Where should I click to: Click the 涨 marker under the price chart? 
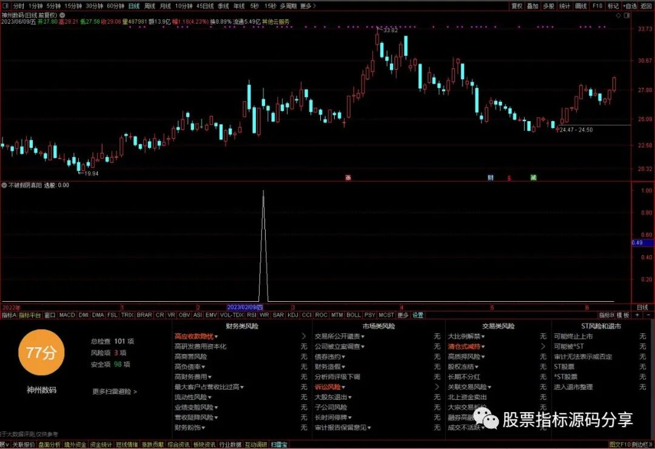(348, 178)
